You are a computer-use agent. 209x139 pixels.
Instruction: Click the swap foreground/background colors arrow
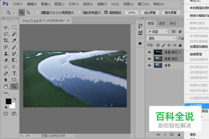point(14,99)
